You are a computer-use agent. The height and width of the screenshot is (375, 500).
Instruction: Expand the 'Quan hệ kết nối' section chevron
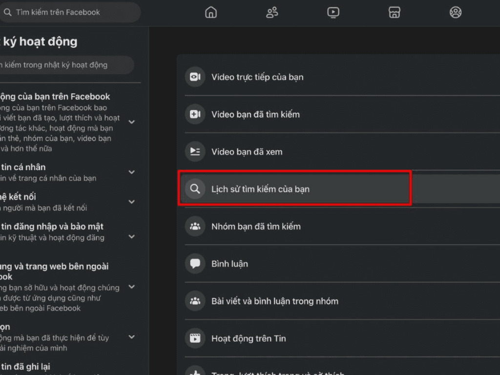[x=131, y=202]
